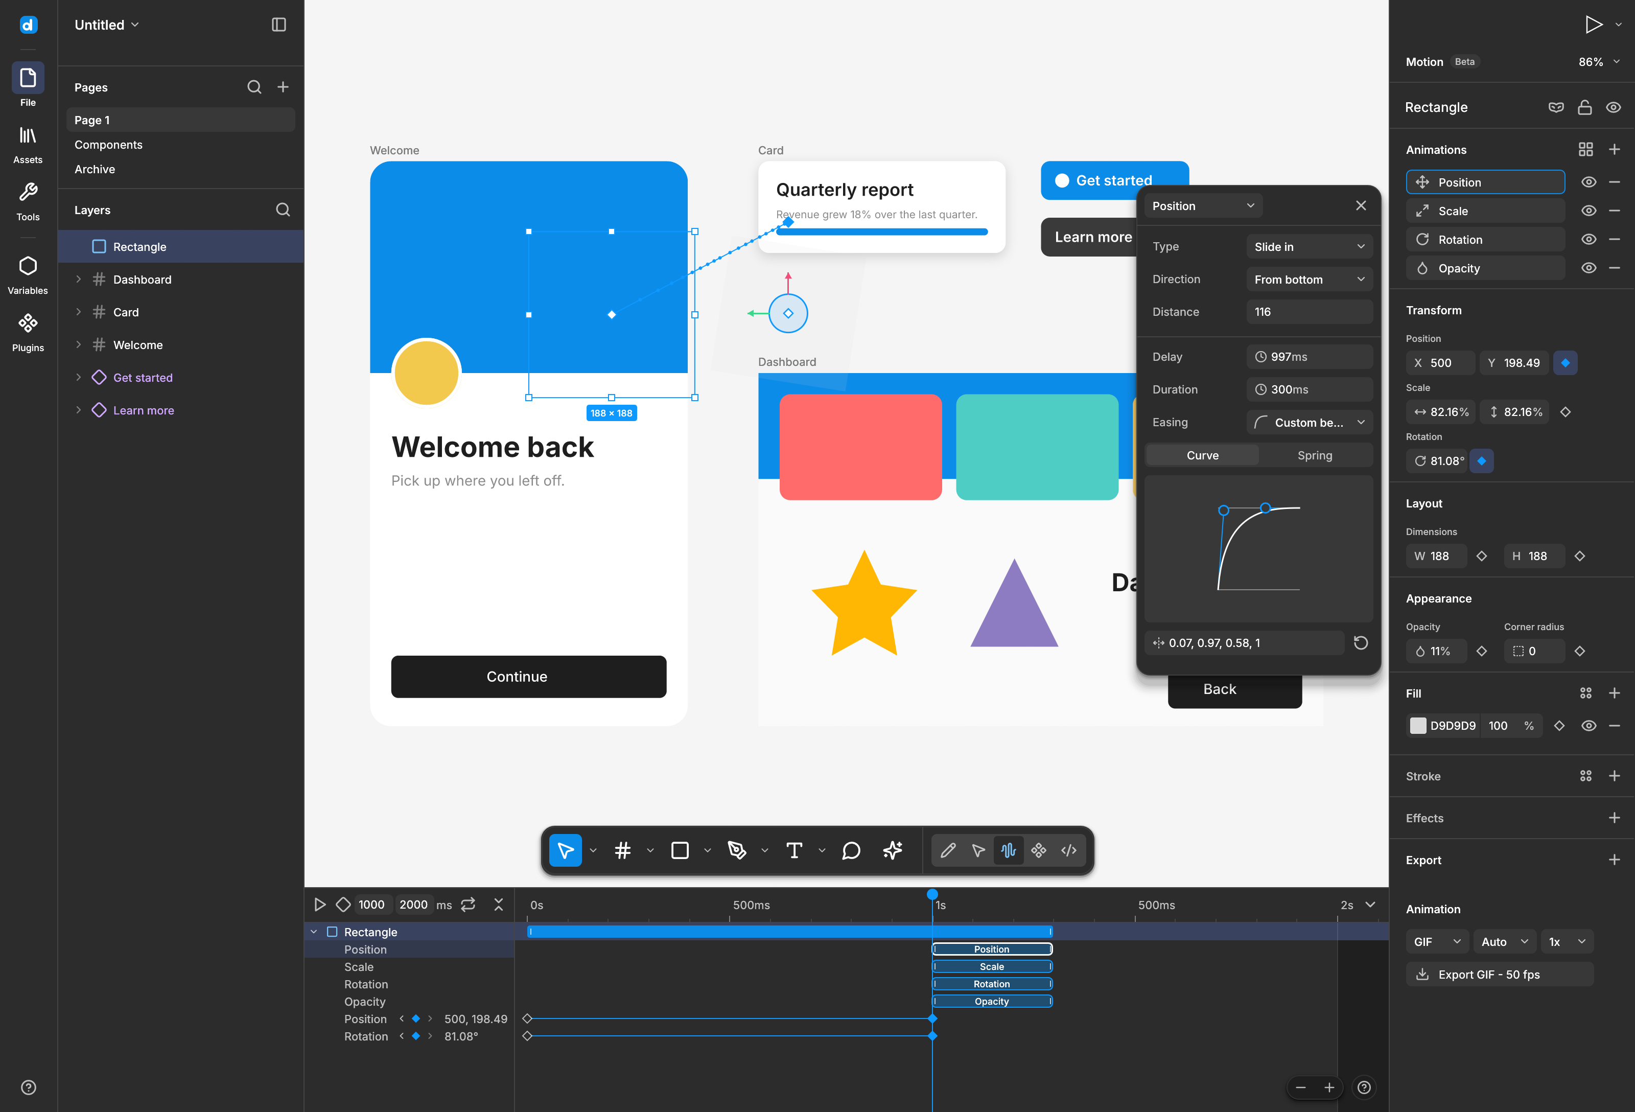Open code view in toolbar
Screen dimensions: 1635x1112
[x=1069, y=850]
